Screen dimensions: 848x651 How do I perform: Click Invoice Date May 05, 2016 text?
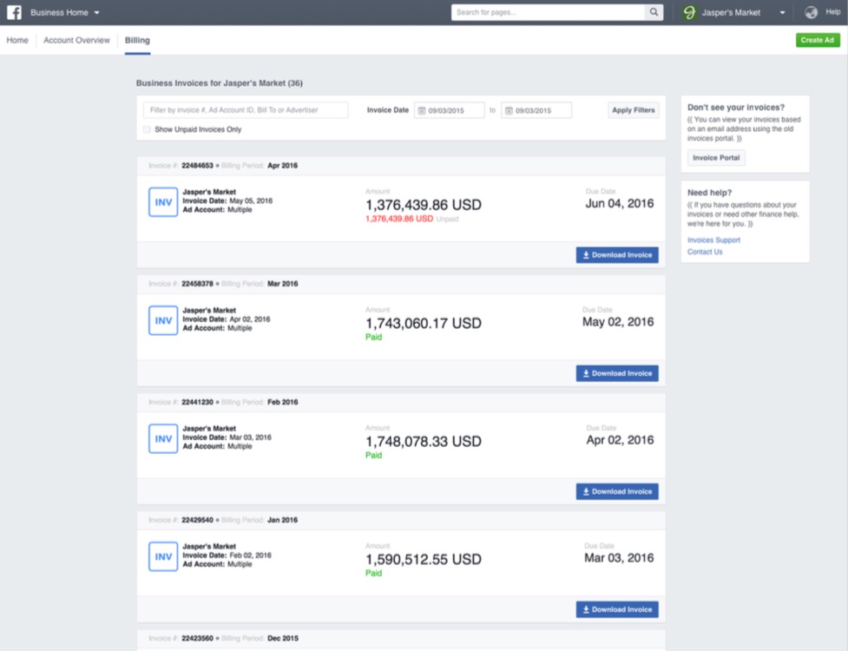[x=227, y=201]
